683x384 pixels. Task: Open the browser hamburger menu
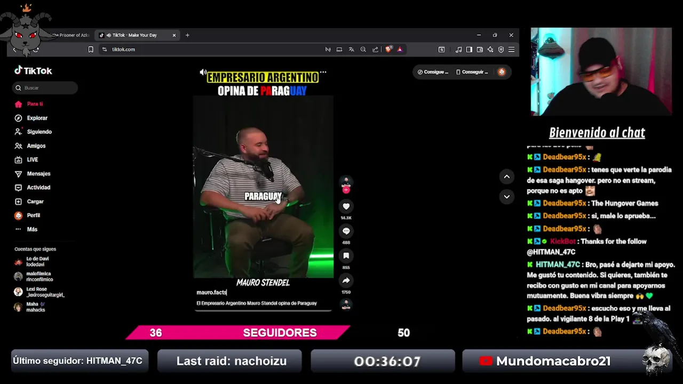pyautogui.click(x=511, y=49)
